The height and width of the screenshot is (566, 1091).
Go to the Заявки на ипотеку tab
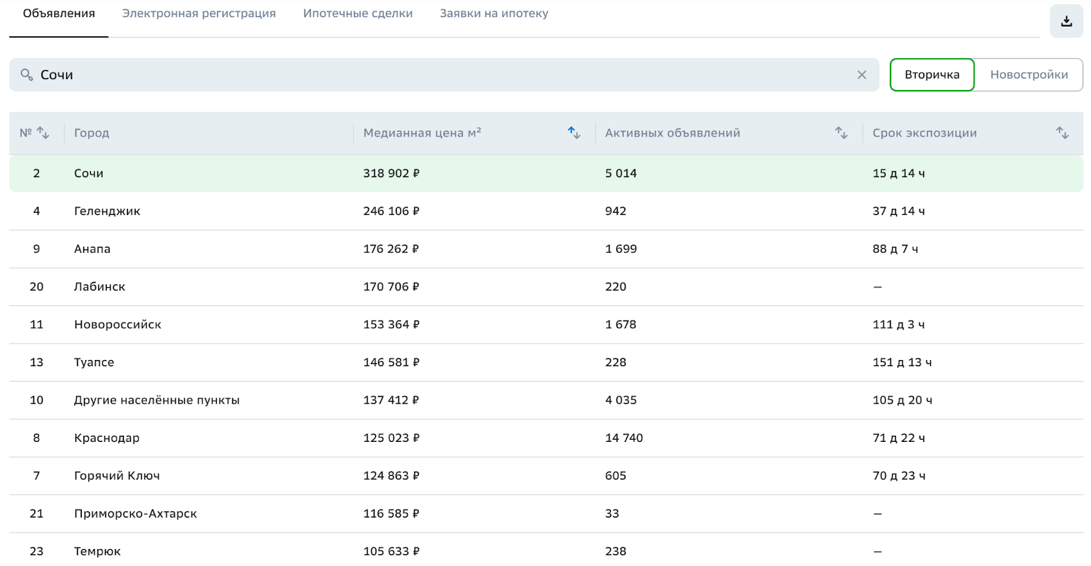click(x=494, y=14)
